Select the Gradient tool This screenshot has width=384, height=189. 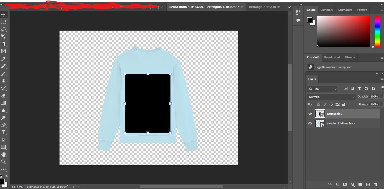tap(3, 103)
